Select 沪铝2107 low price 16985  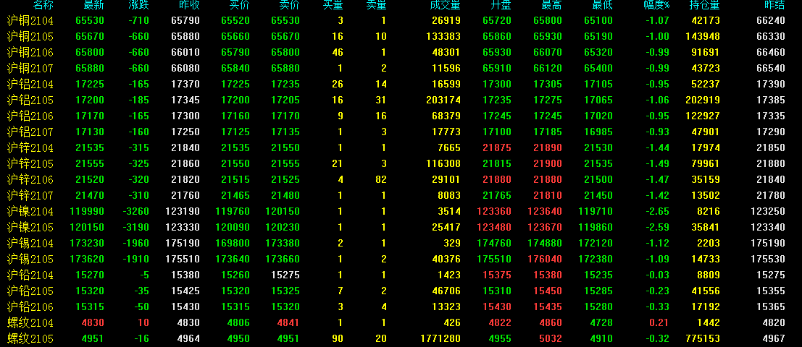[x=598, y=132]
